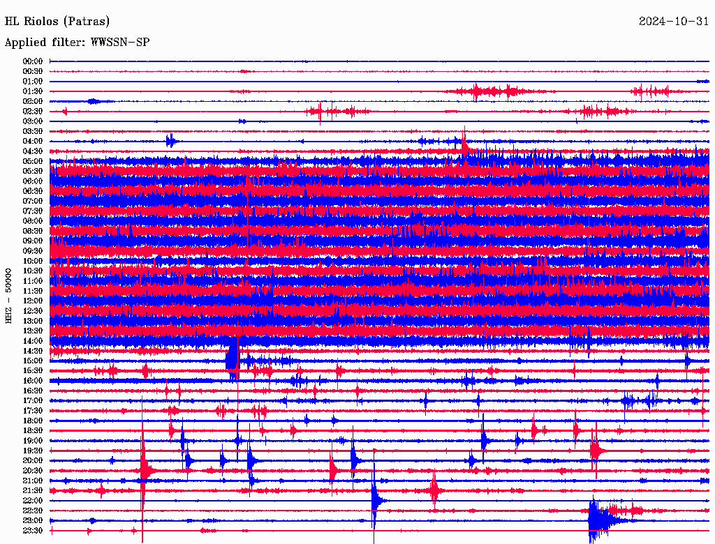715x544 pixels.
Task: Select the 06:00 time label
Action: [33, 181]
